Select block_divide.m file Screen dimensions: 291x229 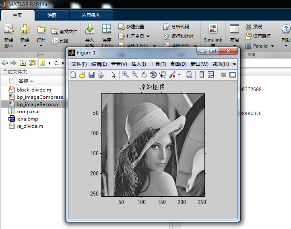click(33, 90)
